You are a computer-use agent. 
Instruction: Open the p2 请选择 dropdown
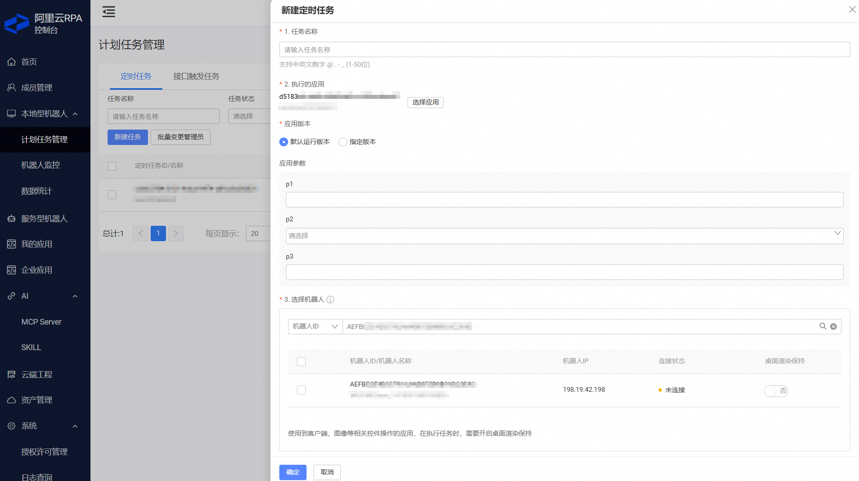tap(564, 236)
